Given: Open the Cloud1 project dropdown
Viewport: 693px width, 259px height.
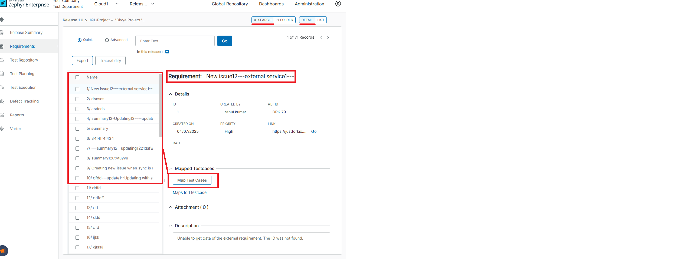Looking at the screenshot, I should coord(106,4).
